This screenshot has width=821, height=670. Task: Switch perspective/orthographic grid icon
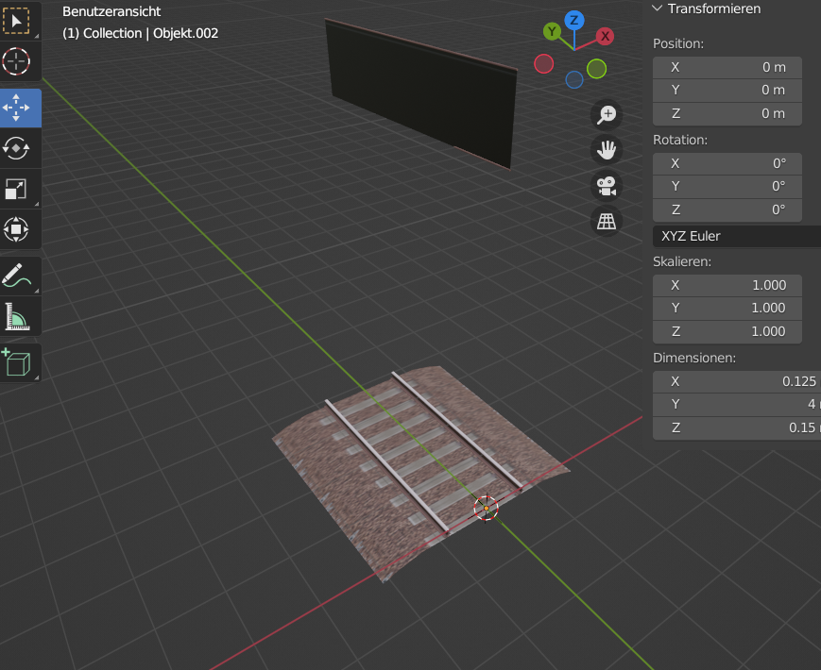coord(607,221)
